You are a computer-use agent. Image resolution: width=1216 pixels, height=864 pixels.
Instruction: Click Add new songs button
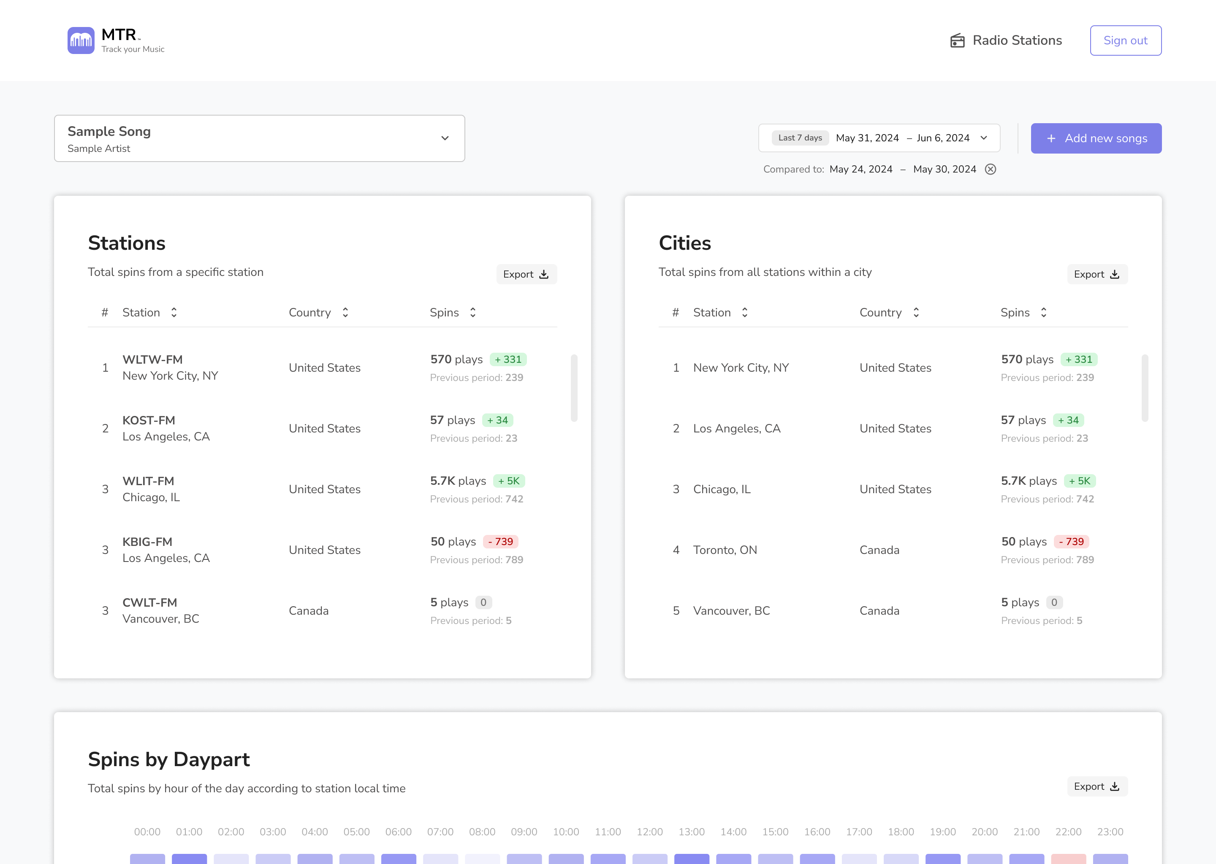coord(1096,138)
